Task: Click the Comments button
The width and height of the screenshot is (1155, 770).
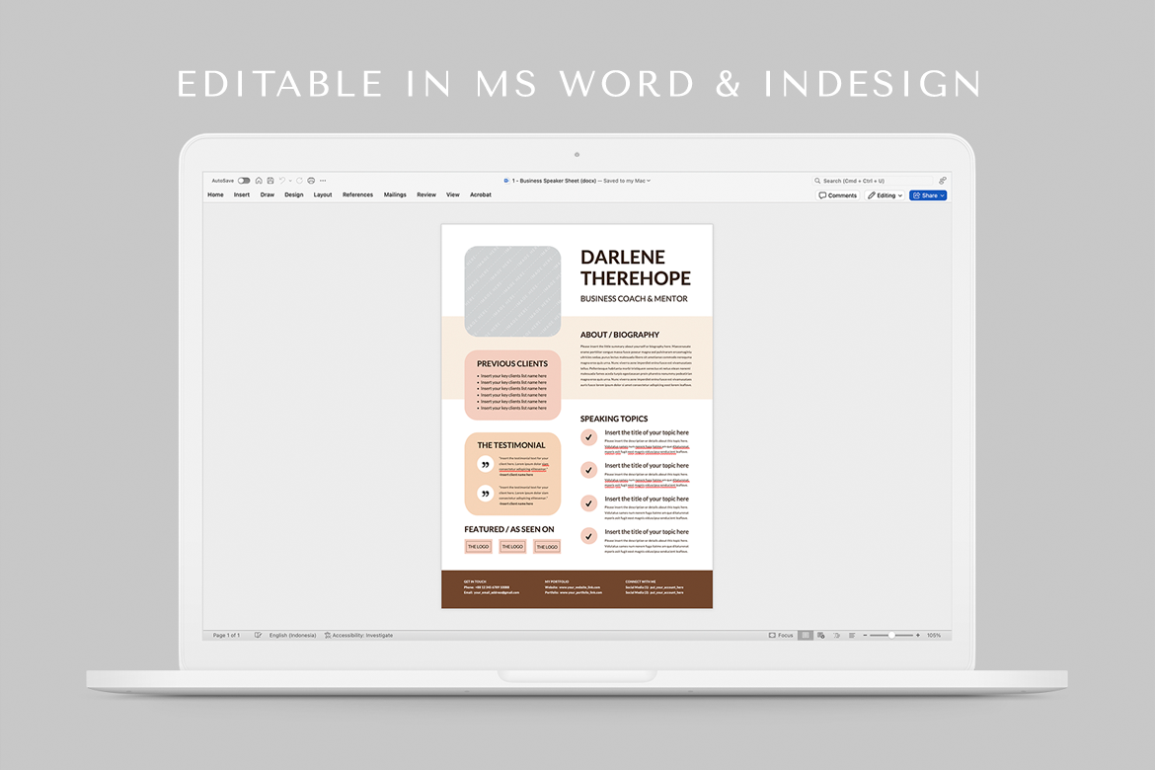Action: click(x=838, y=195)
